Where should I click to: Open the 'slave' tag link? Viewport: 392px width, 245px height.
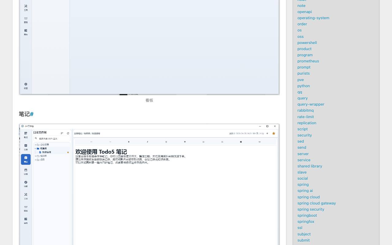pos(302,172)
